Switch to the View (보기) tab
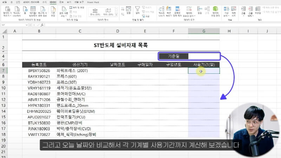 click(69, 2)
